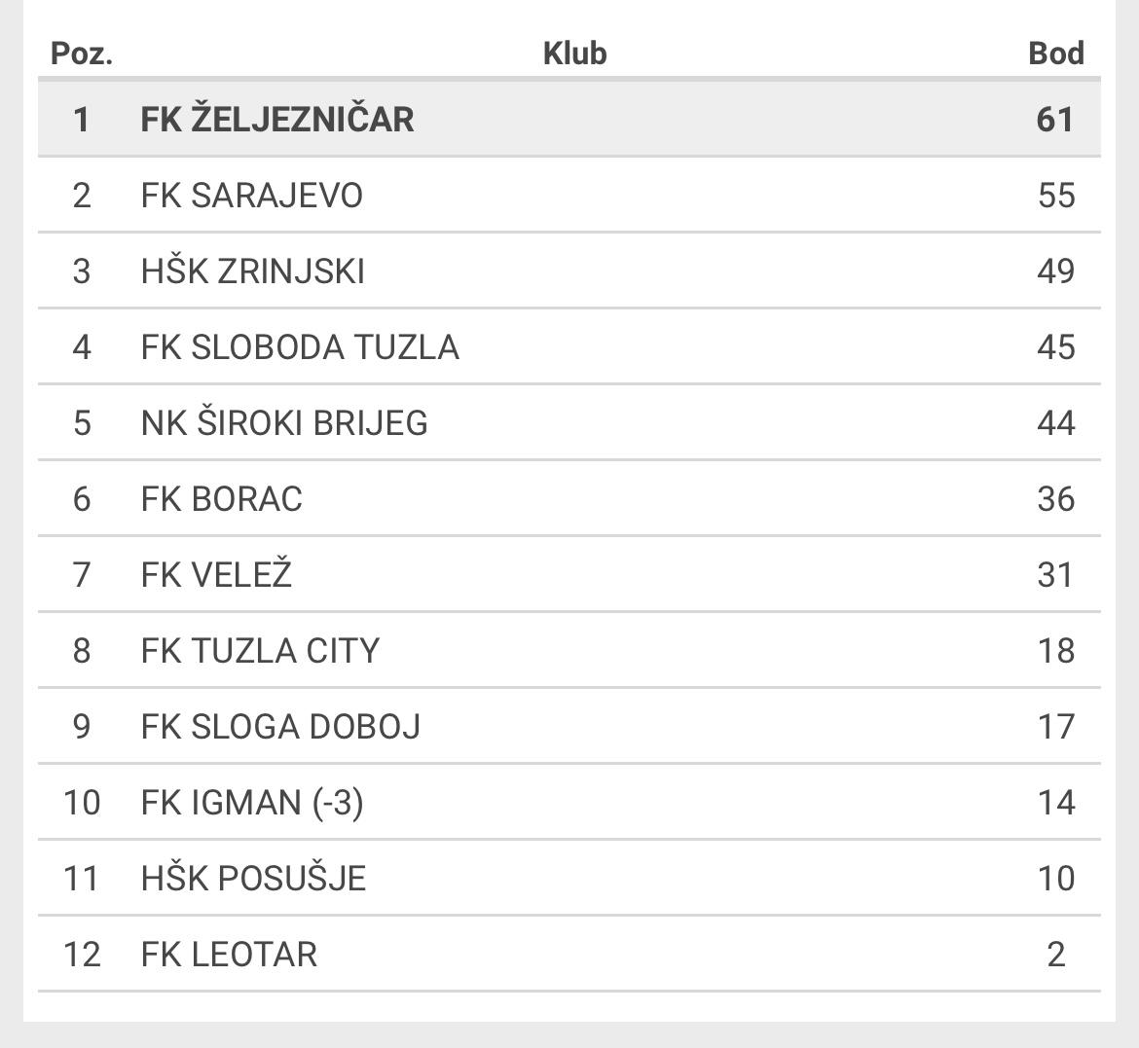Sort by the Poz. column header
Image resolution: width=1139 pixels, height=1048 pixels.
[82, 54]
